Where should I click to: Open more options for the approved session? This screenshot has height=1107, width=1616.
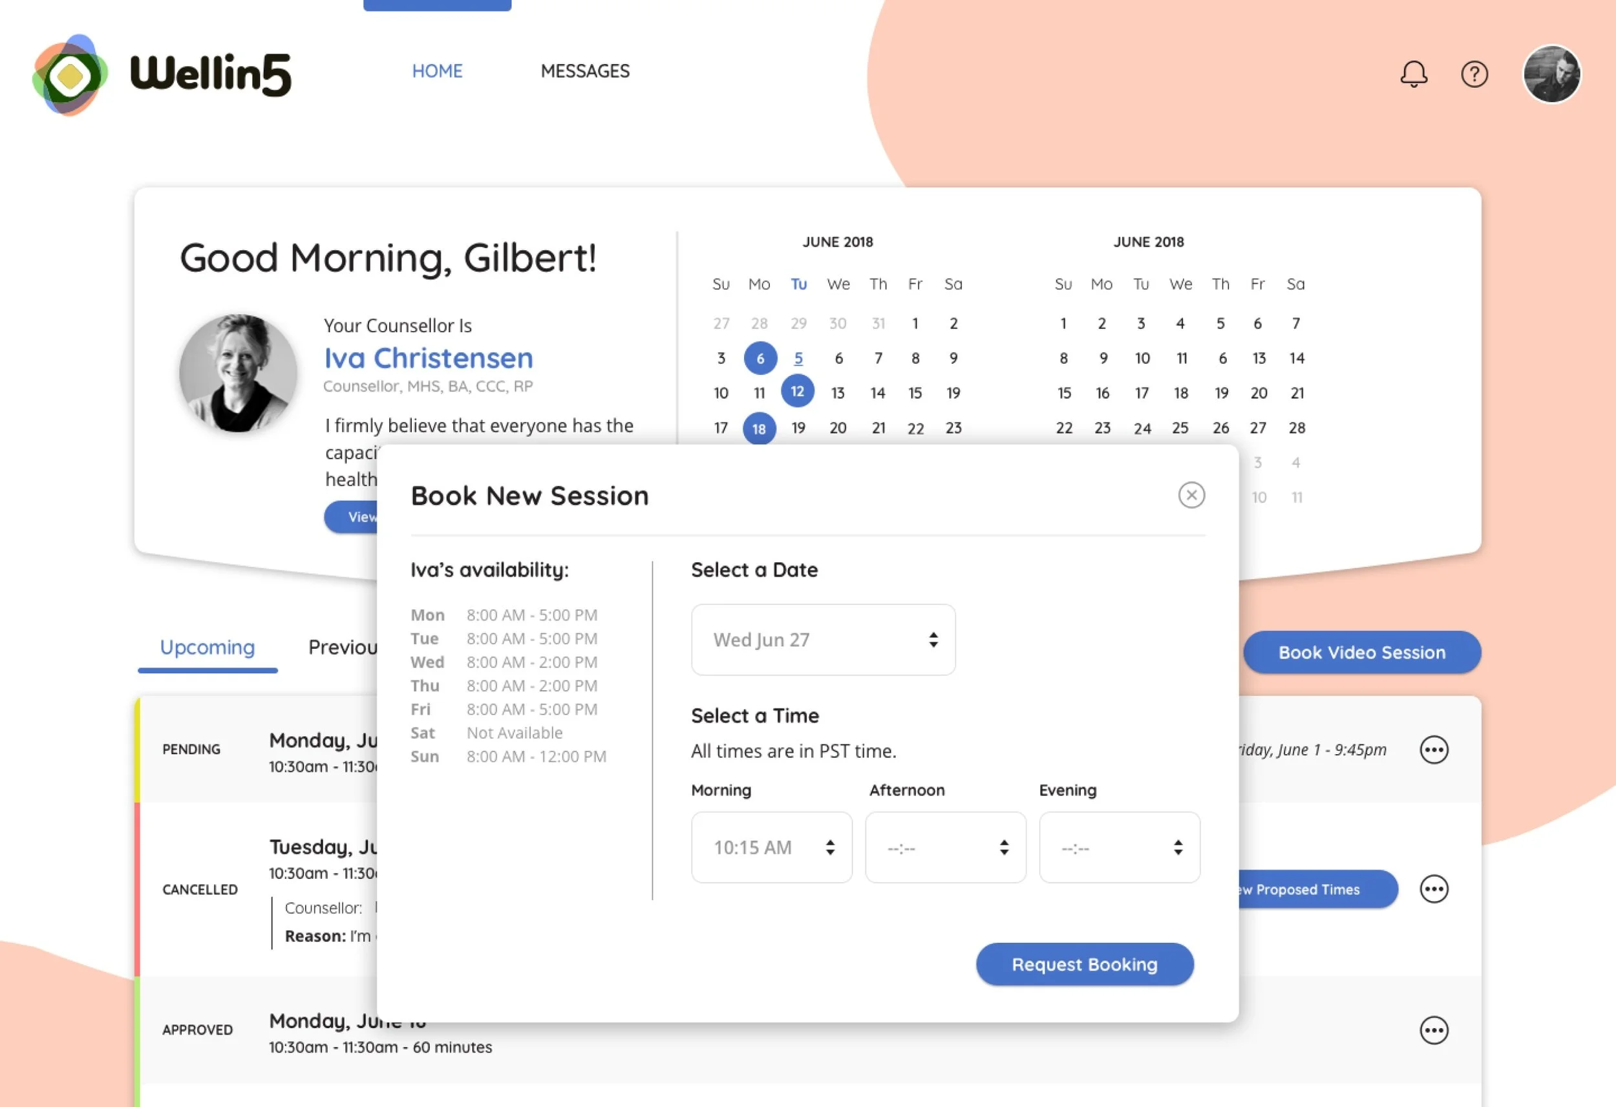pyautogui.click(x=1433, y=1030)
